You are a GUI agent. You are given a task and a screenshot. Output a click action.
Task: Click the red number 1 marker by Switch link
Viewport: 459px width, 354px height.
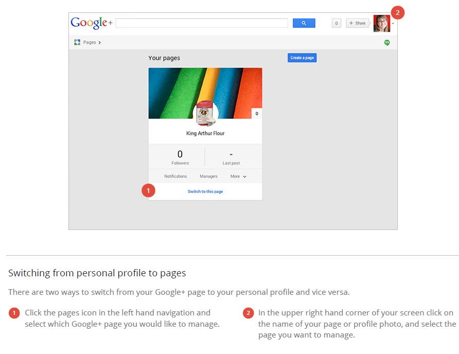pos(148,190)
